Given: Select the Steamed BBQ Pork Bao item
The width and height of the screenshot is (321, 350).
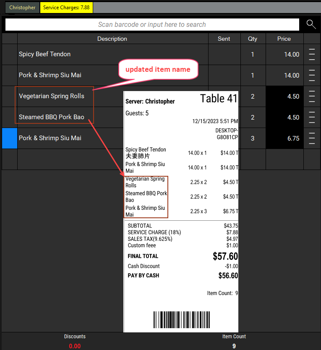Looking at the screenshot, I should point(52,117).
